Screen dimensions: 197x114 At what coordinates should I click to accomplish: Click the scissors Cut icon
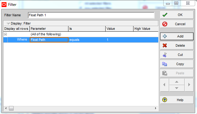165,55
